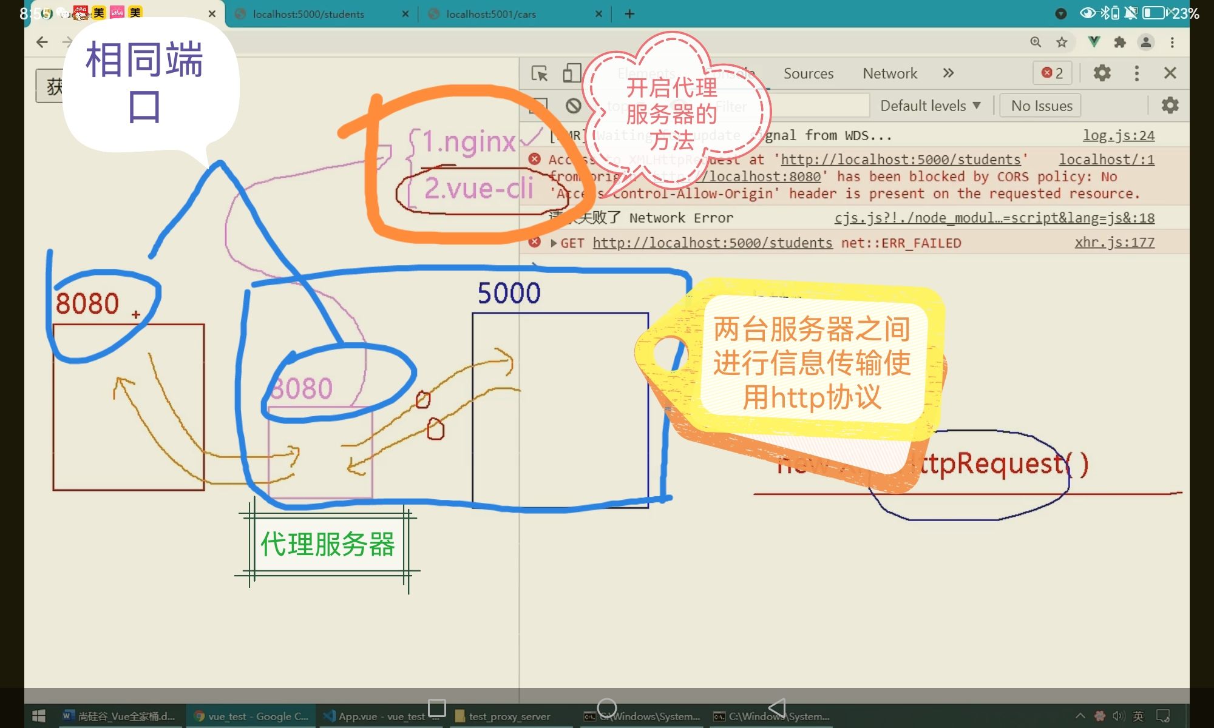Open console settings gear icon
Viewport: 1214px width, 728px height.
(1170, 106)
